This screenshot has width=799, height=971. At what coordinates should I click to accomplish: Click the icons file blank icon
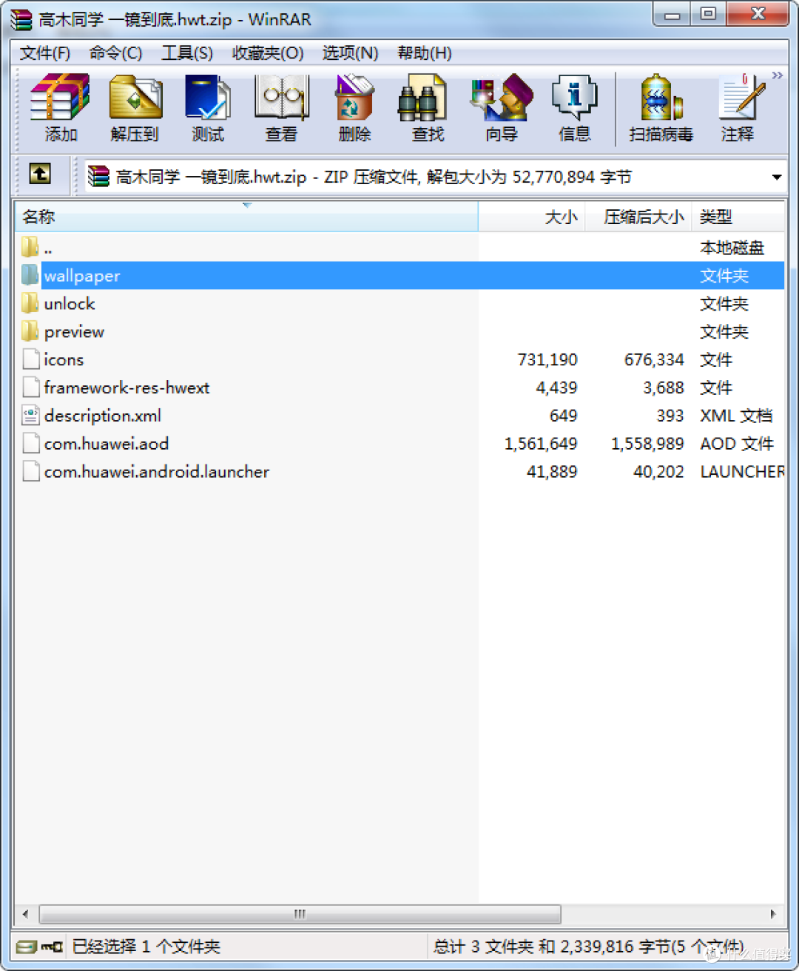tap(30, 359)
